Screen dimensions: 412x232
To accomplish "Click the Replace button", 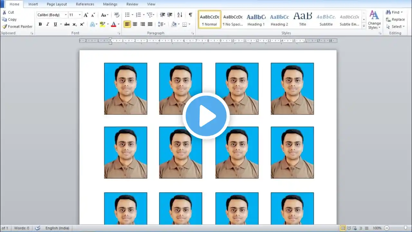I will coord(395,19).
